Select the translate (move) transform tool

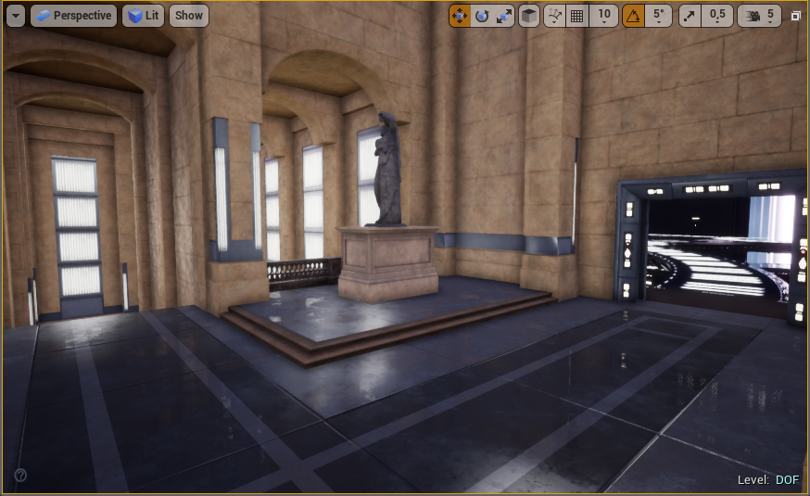pos(460,16)
